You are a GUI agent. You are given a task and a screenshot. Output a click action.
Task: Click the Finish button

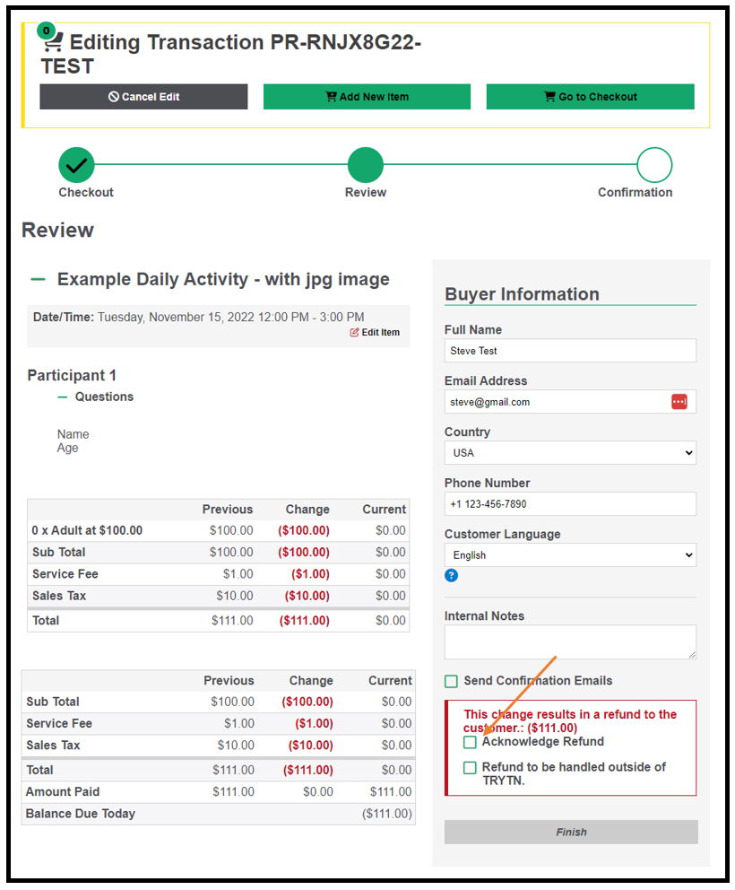571,832
